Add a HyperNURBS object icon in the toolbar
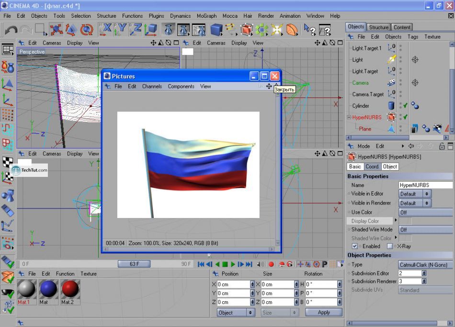This screenshot has width=455, height=327. [x=246, y=30]
